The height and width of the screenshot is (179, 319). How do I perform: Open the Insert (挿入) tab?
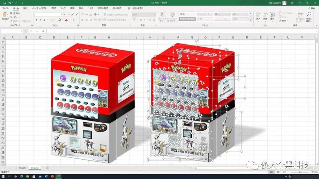26,8
